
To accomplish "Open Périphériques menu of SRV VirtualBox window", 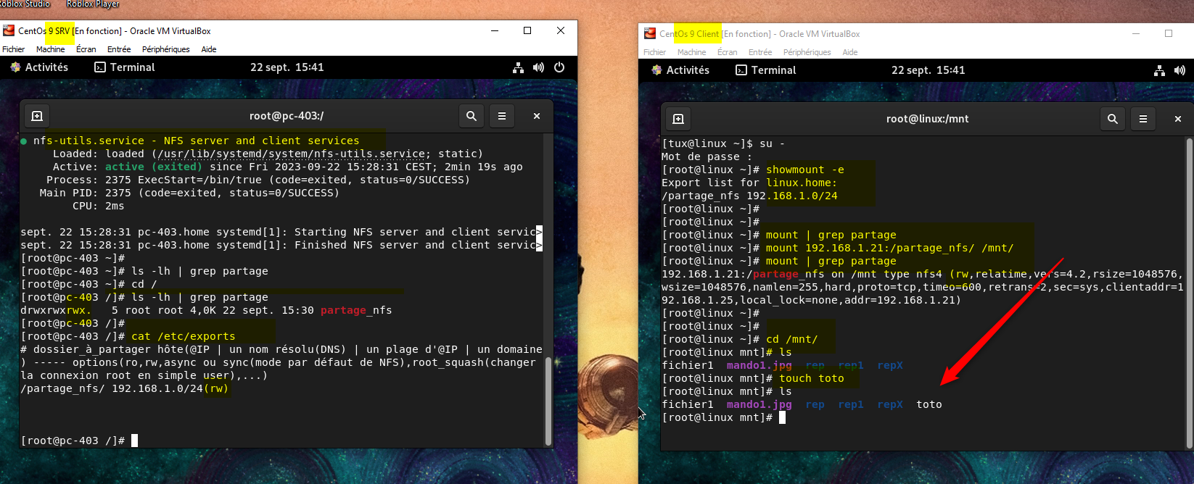I will coord(166,49).
